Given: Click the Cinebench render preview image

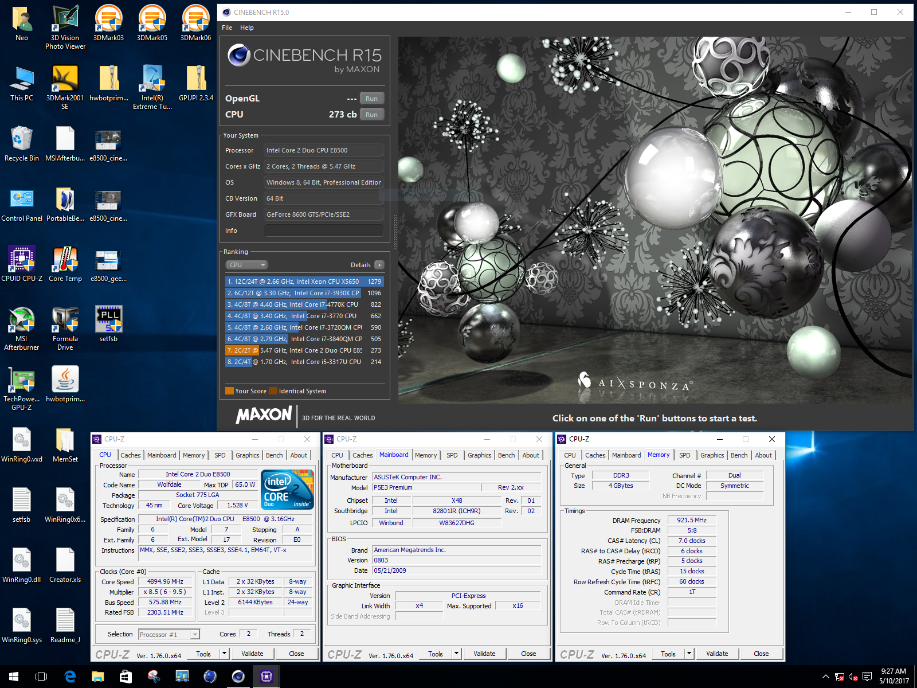Looking at the screenshot, I should pyautogui.click(x=655, y=220).
